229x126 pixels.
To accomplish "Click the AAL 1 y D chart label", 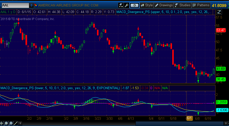I will (x=8, y=12).
